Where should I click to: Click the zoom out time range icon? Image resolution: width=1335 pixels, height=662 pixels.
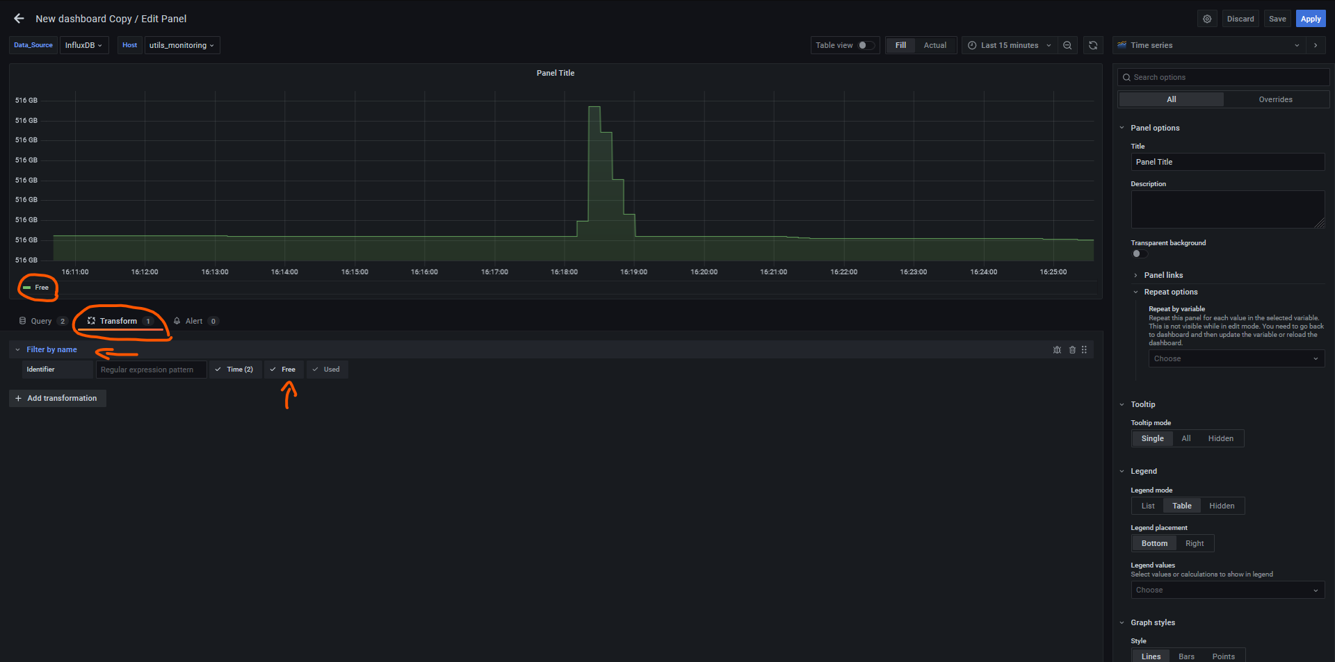[x=1067, y=45]
